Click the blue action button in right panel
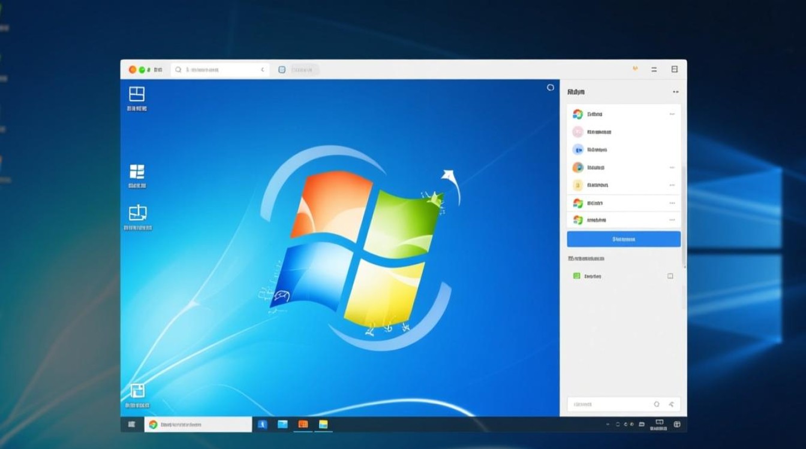The height and width of the screenshot is (449, 806). point(623,239)
